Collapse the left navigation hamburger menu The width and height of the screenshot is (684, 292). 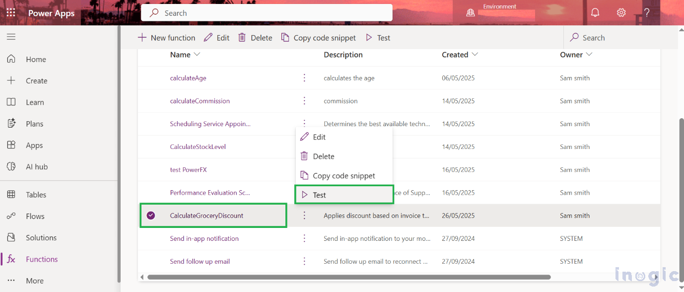point(11,37)
